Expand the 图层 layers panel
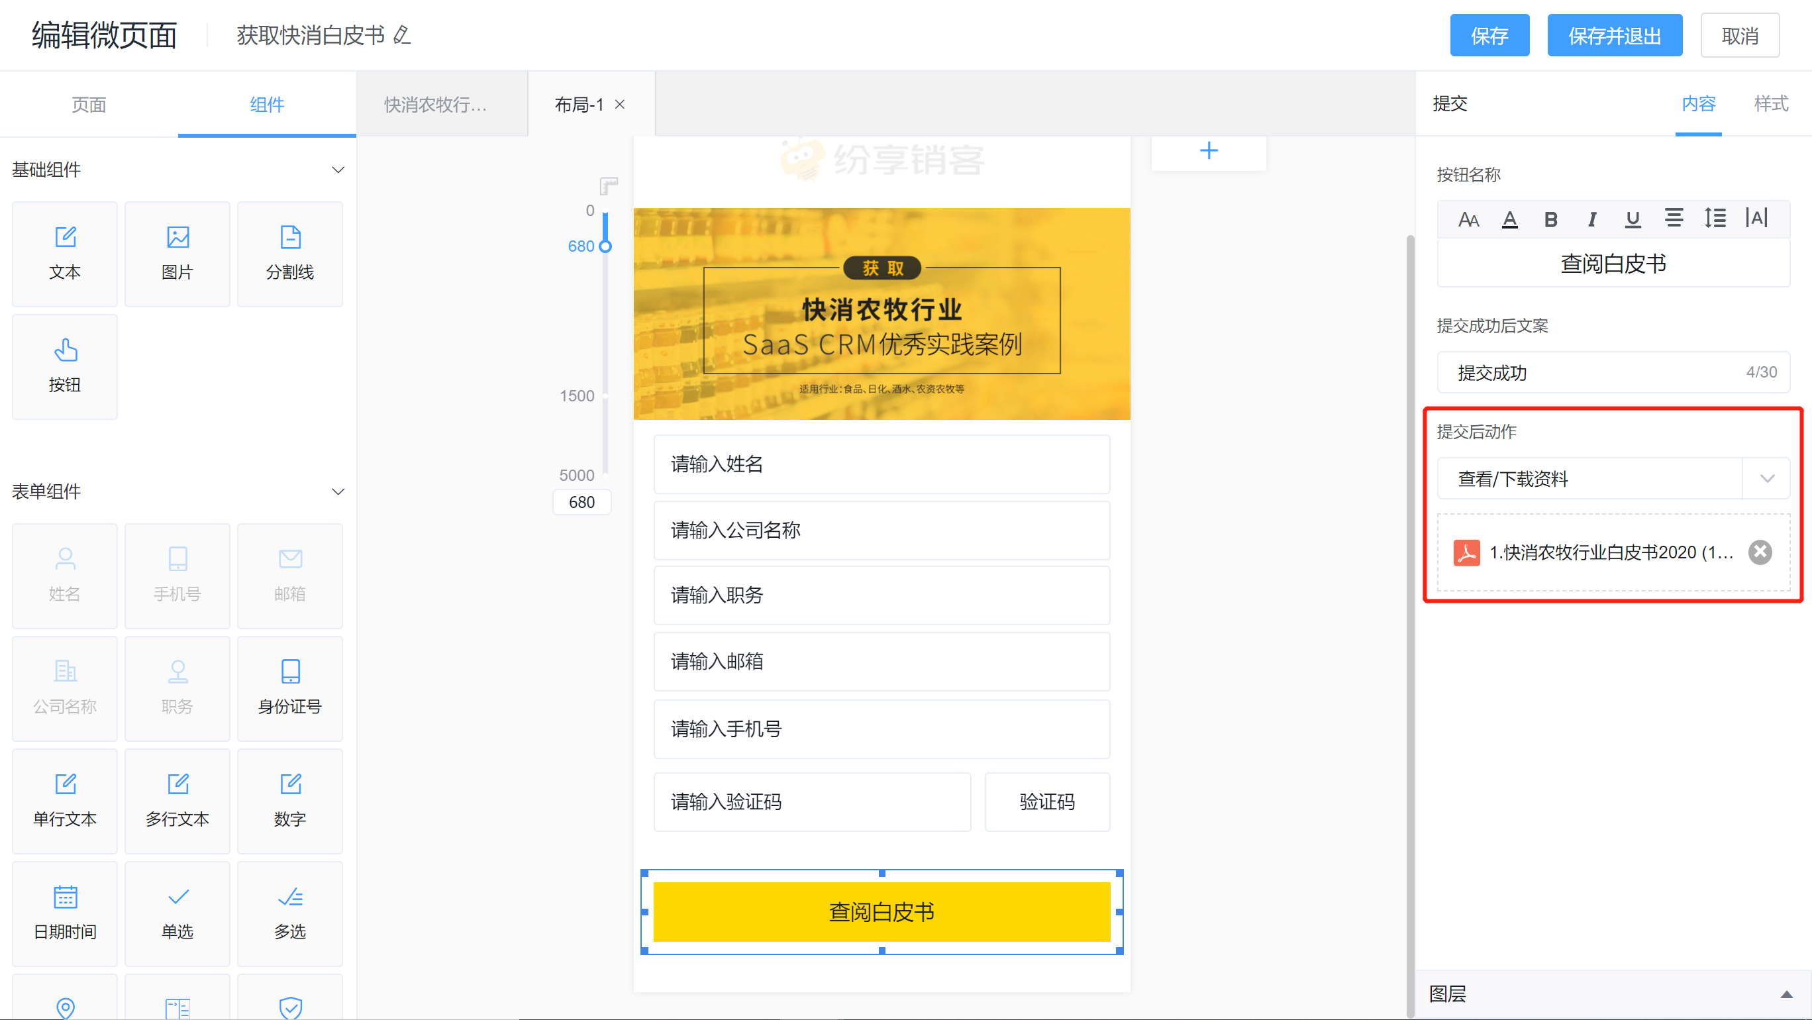The height and width of the screenshot is (1020, 1812). 1786,994
